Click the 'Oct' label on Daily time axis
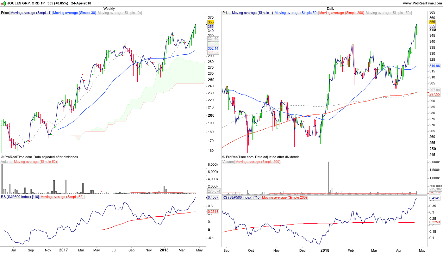Viewport: 443px width, 253px height. click(x=251, y=250)
